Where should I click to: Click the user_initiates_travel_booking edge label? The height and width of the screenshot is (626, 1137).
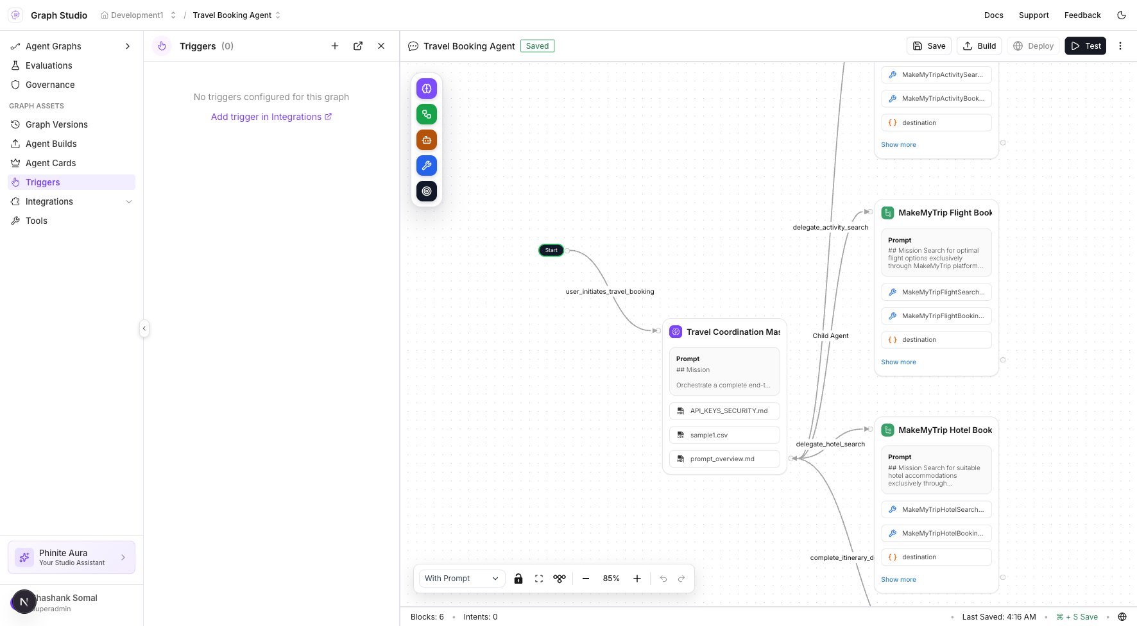pyautogui.click(x=610, y=292)
